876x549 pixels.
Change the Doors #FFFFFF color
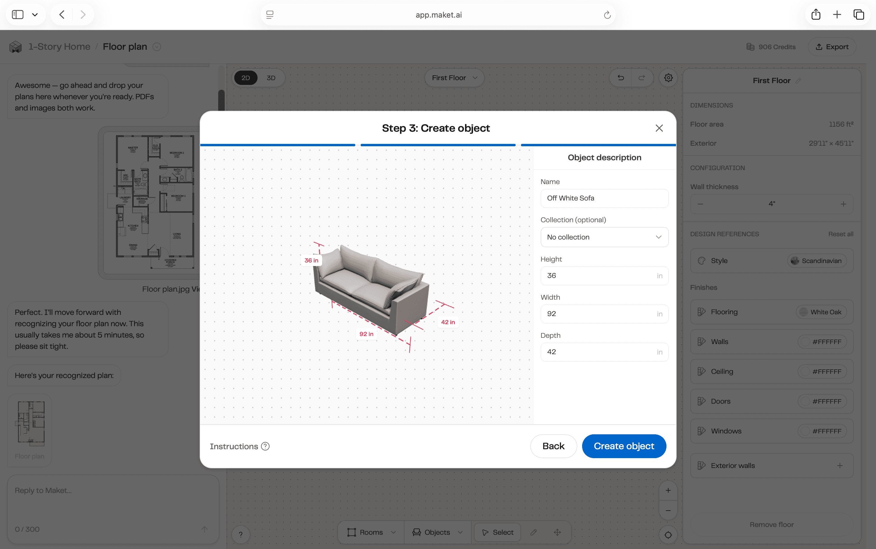click(822, 401)
